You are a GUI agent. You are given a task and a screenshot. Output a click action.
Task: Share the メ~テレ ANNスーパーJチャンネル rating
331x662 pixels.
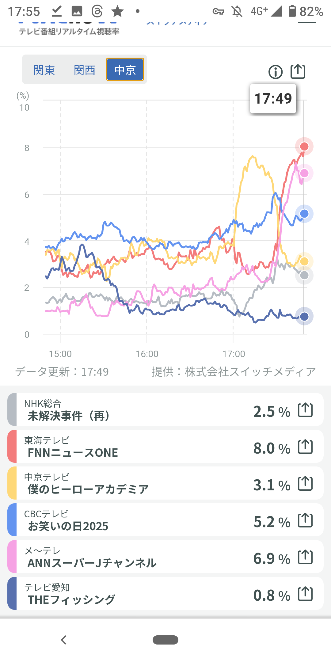click(x=305, y=557)
